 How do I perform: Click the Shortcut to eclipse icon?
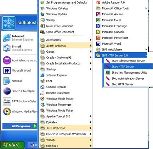click(x=7, y=91)
